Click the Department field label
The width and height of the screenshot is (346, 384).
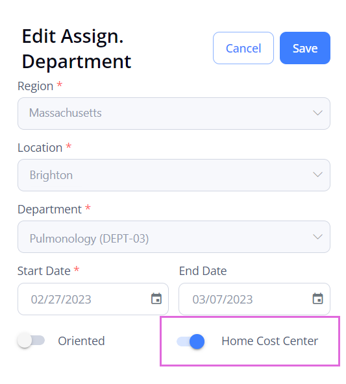pyautogui.click(x=49, y=210)
